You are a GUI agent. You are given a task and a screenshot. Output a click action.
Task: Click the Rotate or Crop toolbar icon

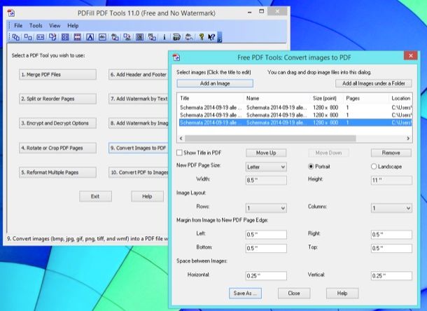click(52, 37)
